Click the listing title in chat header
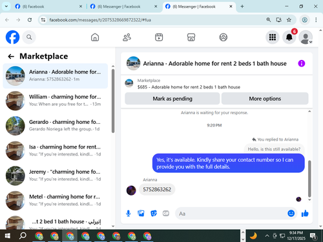 click(215, 63)
